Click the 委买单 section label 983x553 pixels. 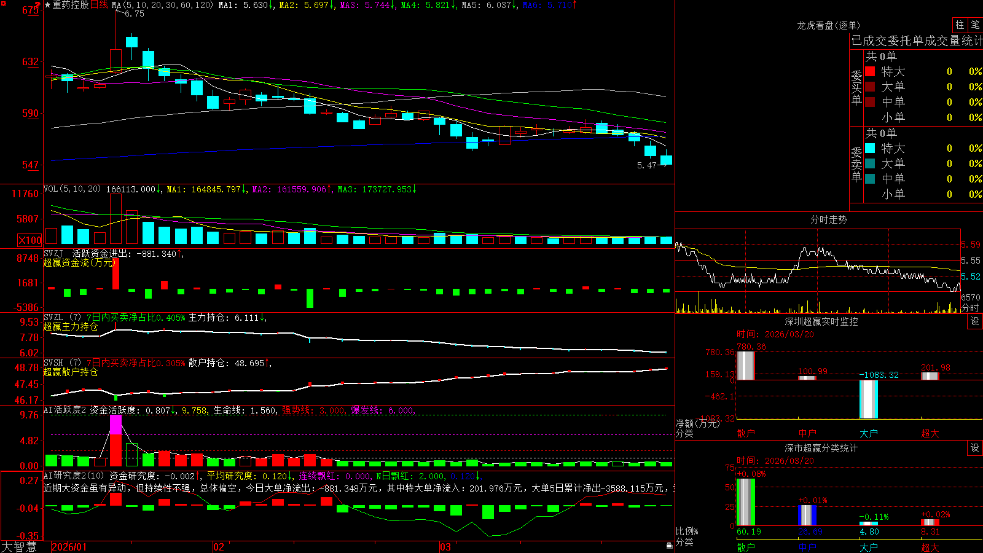tap(856, 87)
